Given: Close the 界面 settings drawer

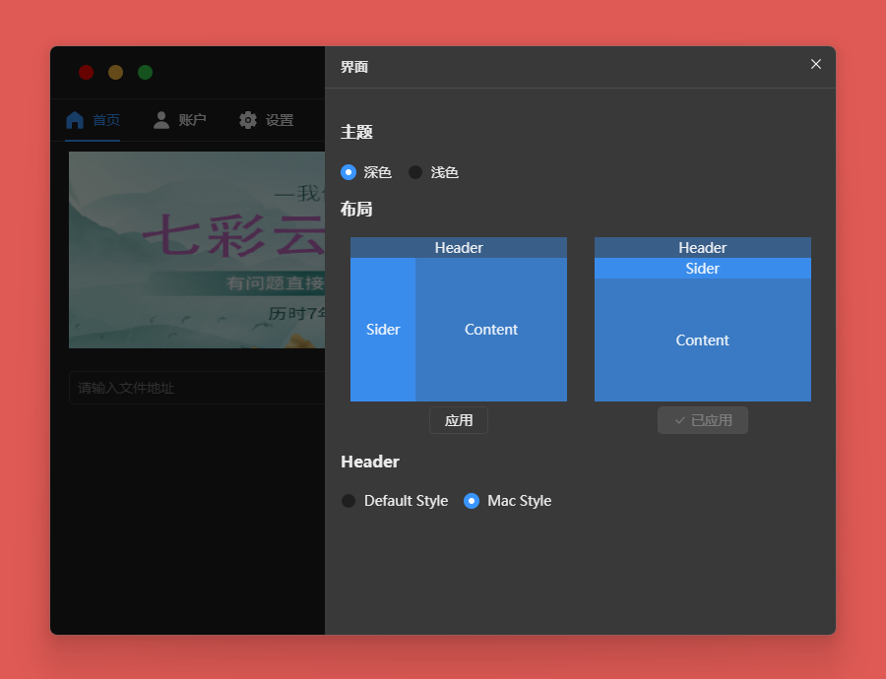Looking at the screenshot, I should point(815,64).
